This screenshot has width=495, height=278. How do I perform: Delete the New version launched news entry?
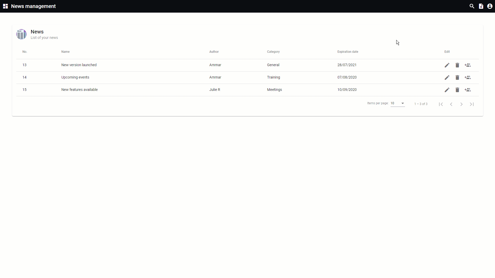tap(457, 65)
